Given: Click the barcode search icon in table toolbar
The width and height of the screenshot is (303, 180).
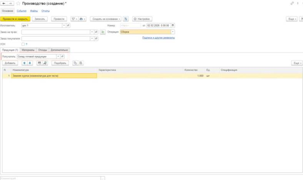Looking at the screenshot, I should pyautogui.click(x=40, y=63).
